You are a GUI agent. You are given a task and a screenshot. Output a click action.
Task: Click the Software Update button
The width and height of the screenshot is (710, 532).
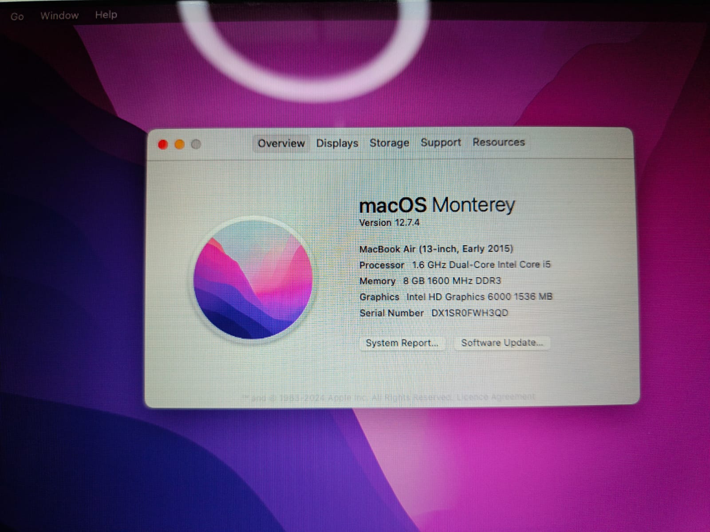click(x=502, y=342)
